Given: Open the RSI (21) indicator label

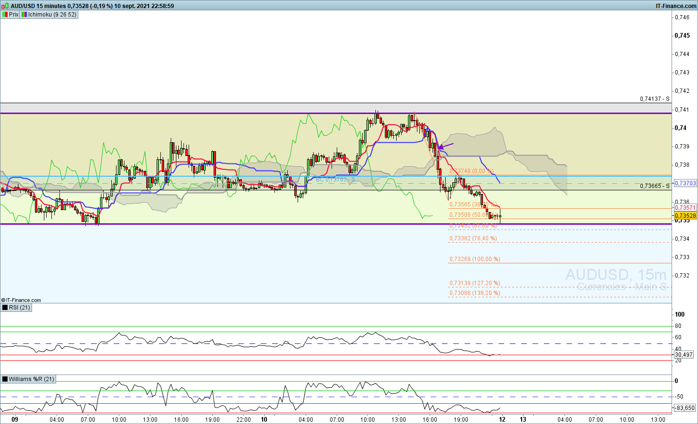Looking at the screenshot, I should (x=16, y=308).
